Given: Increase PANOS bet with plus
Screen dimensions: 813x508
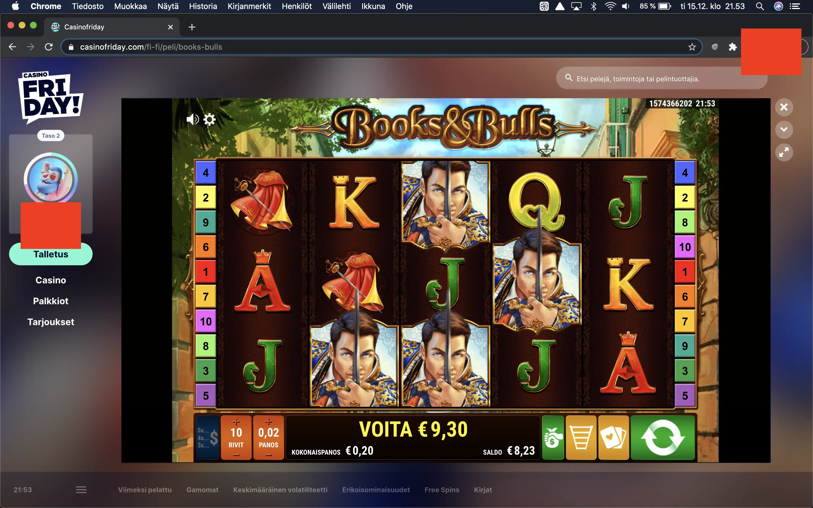Looking at the screenshot, I should [x=268, y=422].
